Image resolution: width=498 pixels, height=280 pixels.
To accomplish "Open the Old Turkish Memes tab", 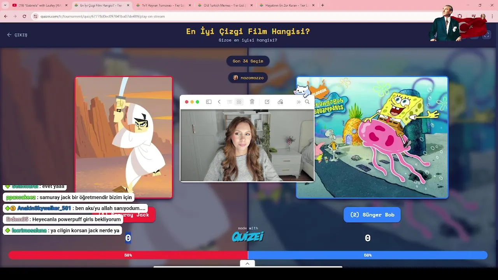I will 225,5.
